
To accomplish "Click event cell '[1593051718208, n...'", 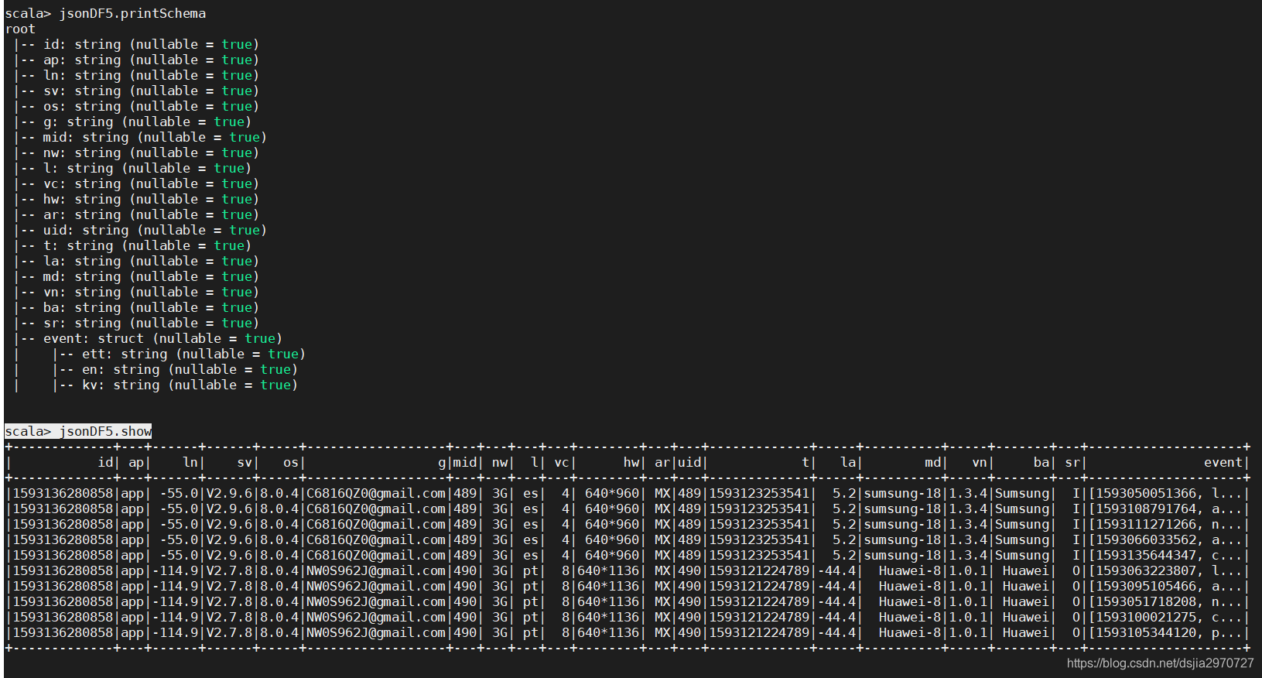I will coord(1166,601).
